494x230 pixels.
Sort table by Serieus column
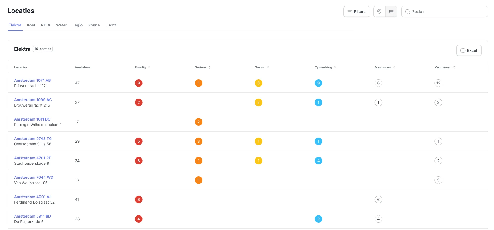click(203, 67)
